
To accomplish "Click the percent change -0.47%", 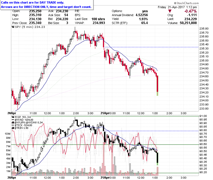I will click(190, 11).
